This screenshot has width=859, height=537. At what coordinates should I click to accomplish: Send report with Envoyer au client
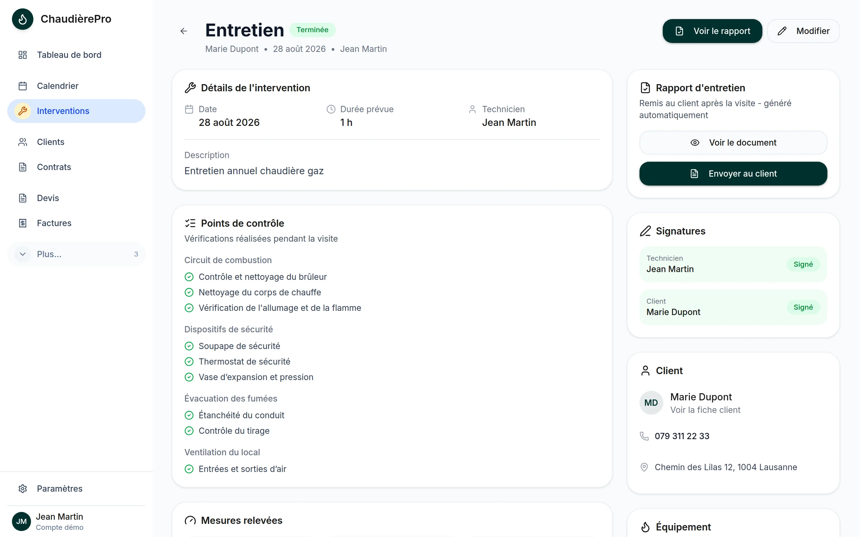tap(733, 174)
